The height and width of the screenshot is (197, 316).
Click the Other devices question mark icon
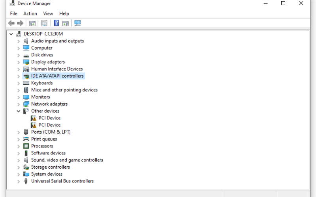pyautogui.click(x=26, y=111)
